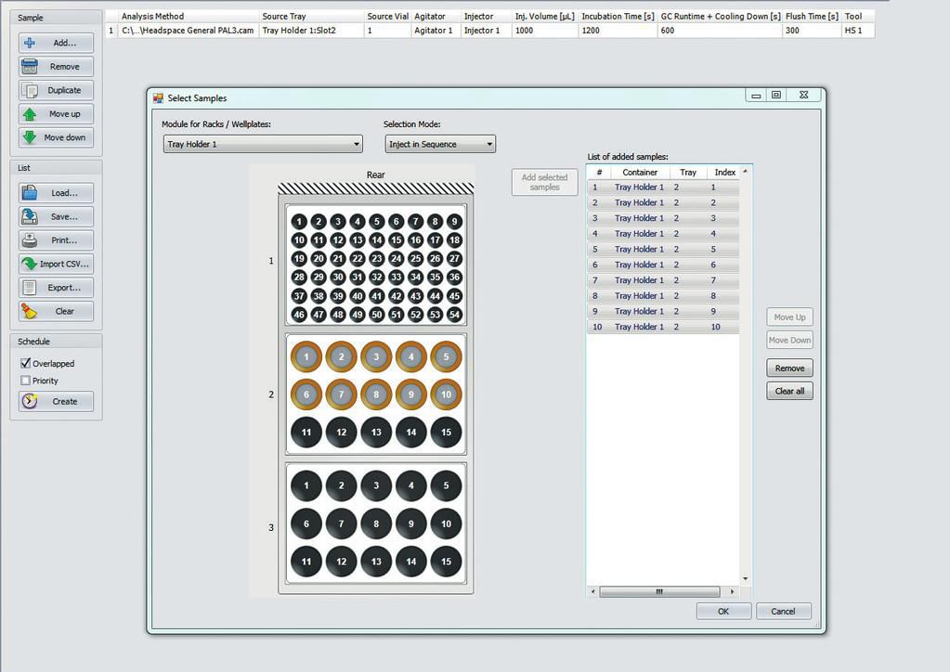Select vial 7 in tray 2
The width and height of the screenshot is (950, 672).
(342, 394)
